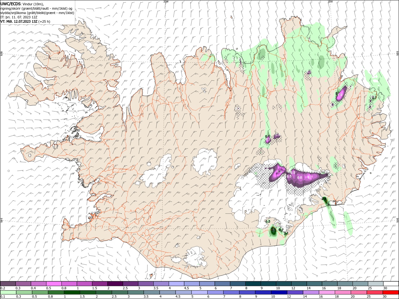Click the UWC/ECDS title in the header
399x299 pixels.
(x=11, y=4)
